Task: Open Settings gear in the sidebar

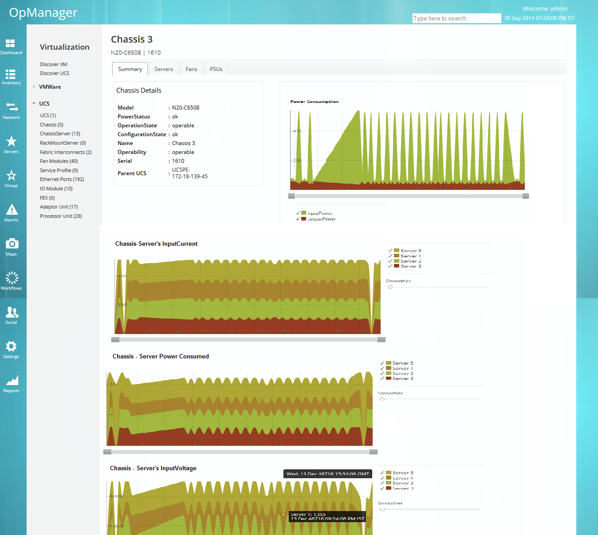Action: click(x=11, y=346)
